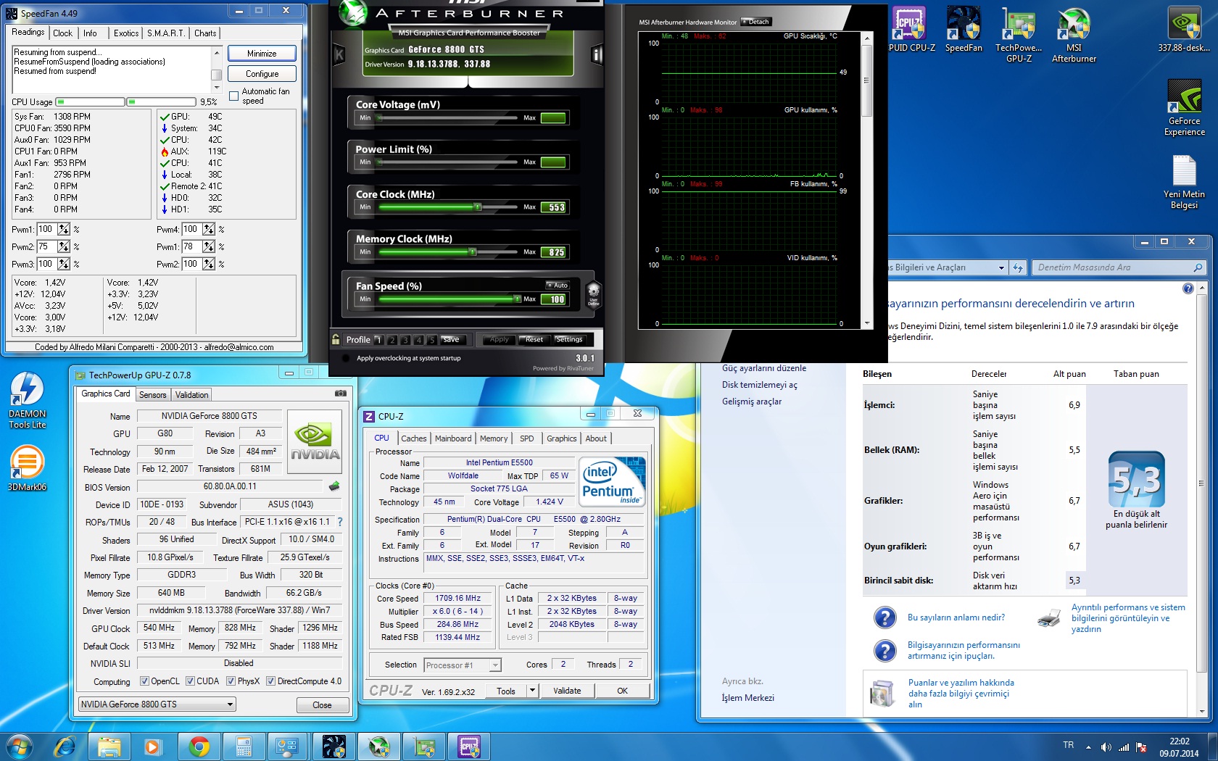The image size is (1218, 761).
Task: Open the NVIDIA GeForce 8800 GTS dropdown
Action: (x=157, y=704)
